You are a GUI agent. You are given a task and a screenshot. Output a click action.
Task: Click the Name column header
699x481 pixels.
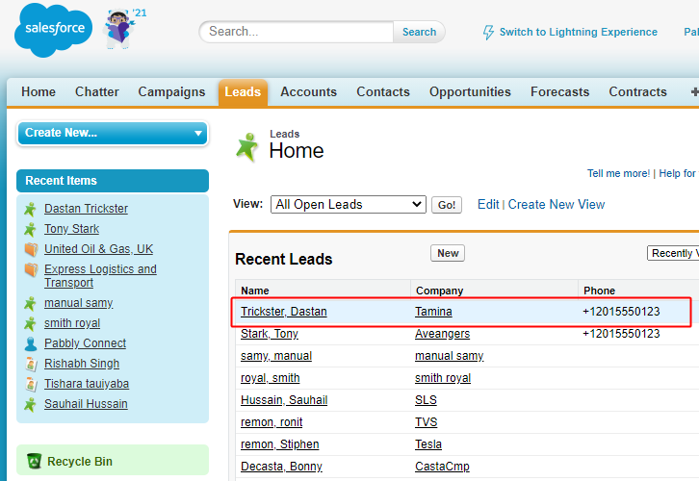pyautogui.click(x=255, y=291)
